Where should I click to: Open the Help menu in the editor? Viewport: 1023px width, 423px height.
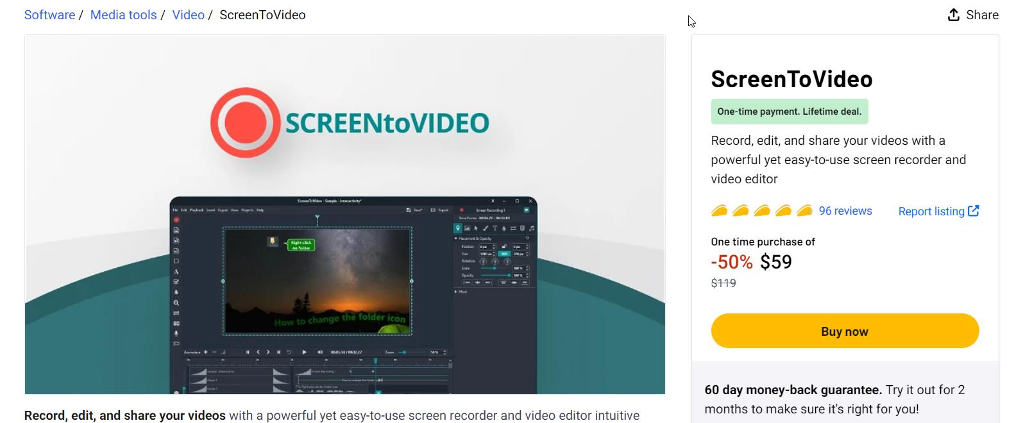(260, 210)
